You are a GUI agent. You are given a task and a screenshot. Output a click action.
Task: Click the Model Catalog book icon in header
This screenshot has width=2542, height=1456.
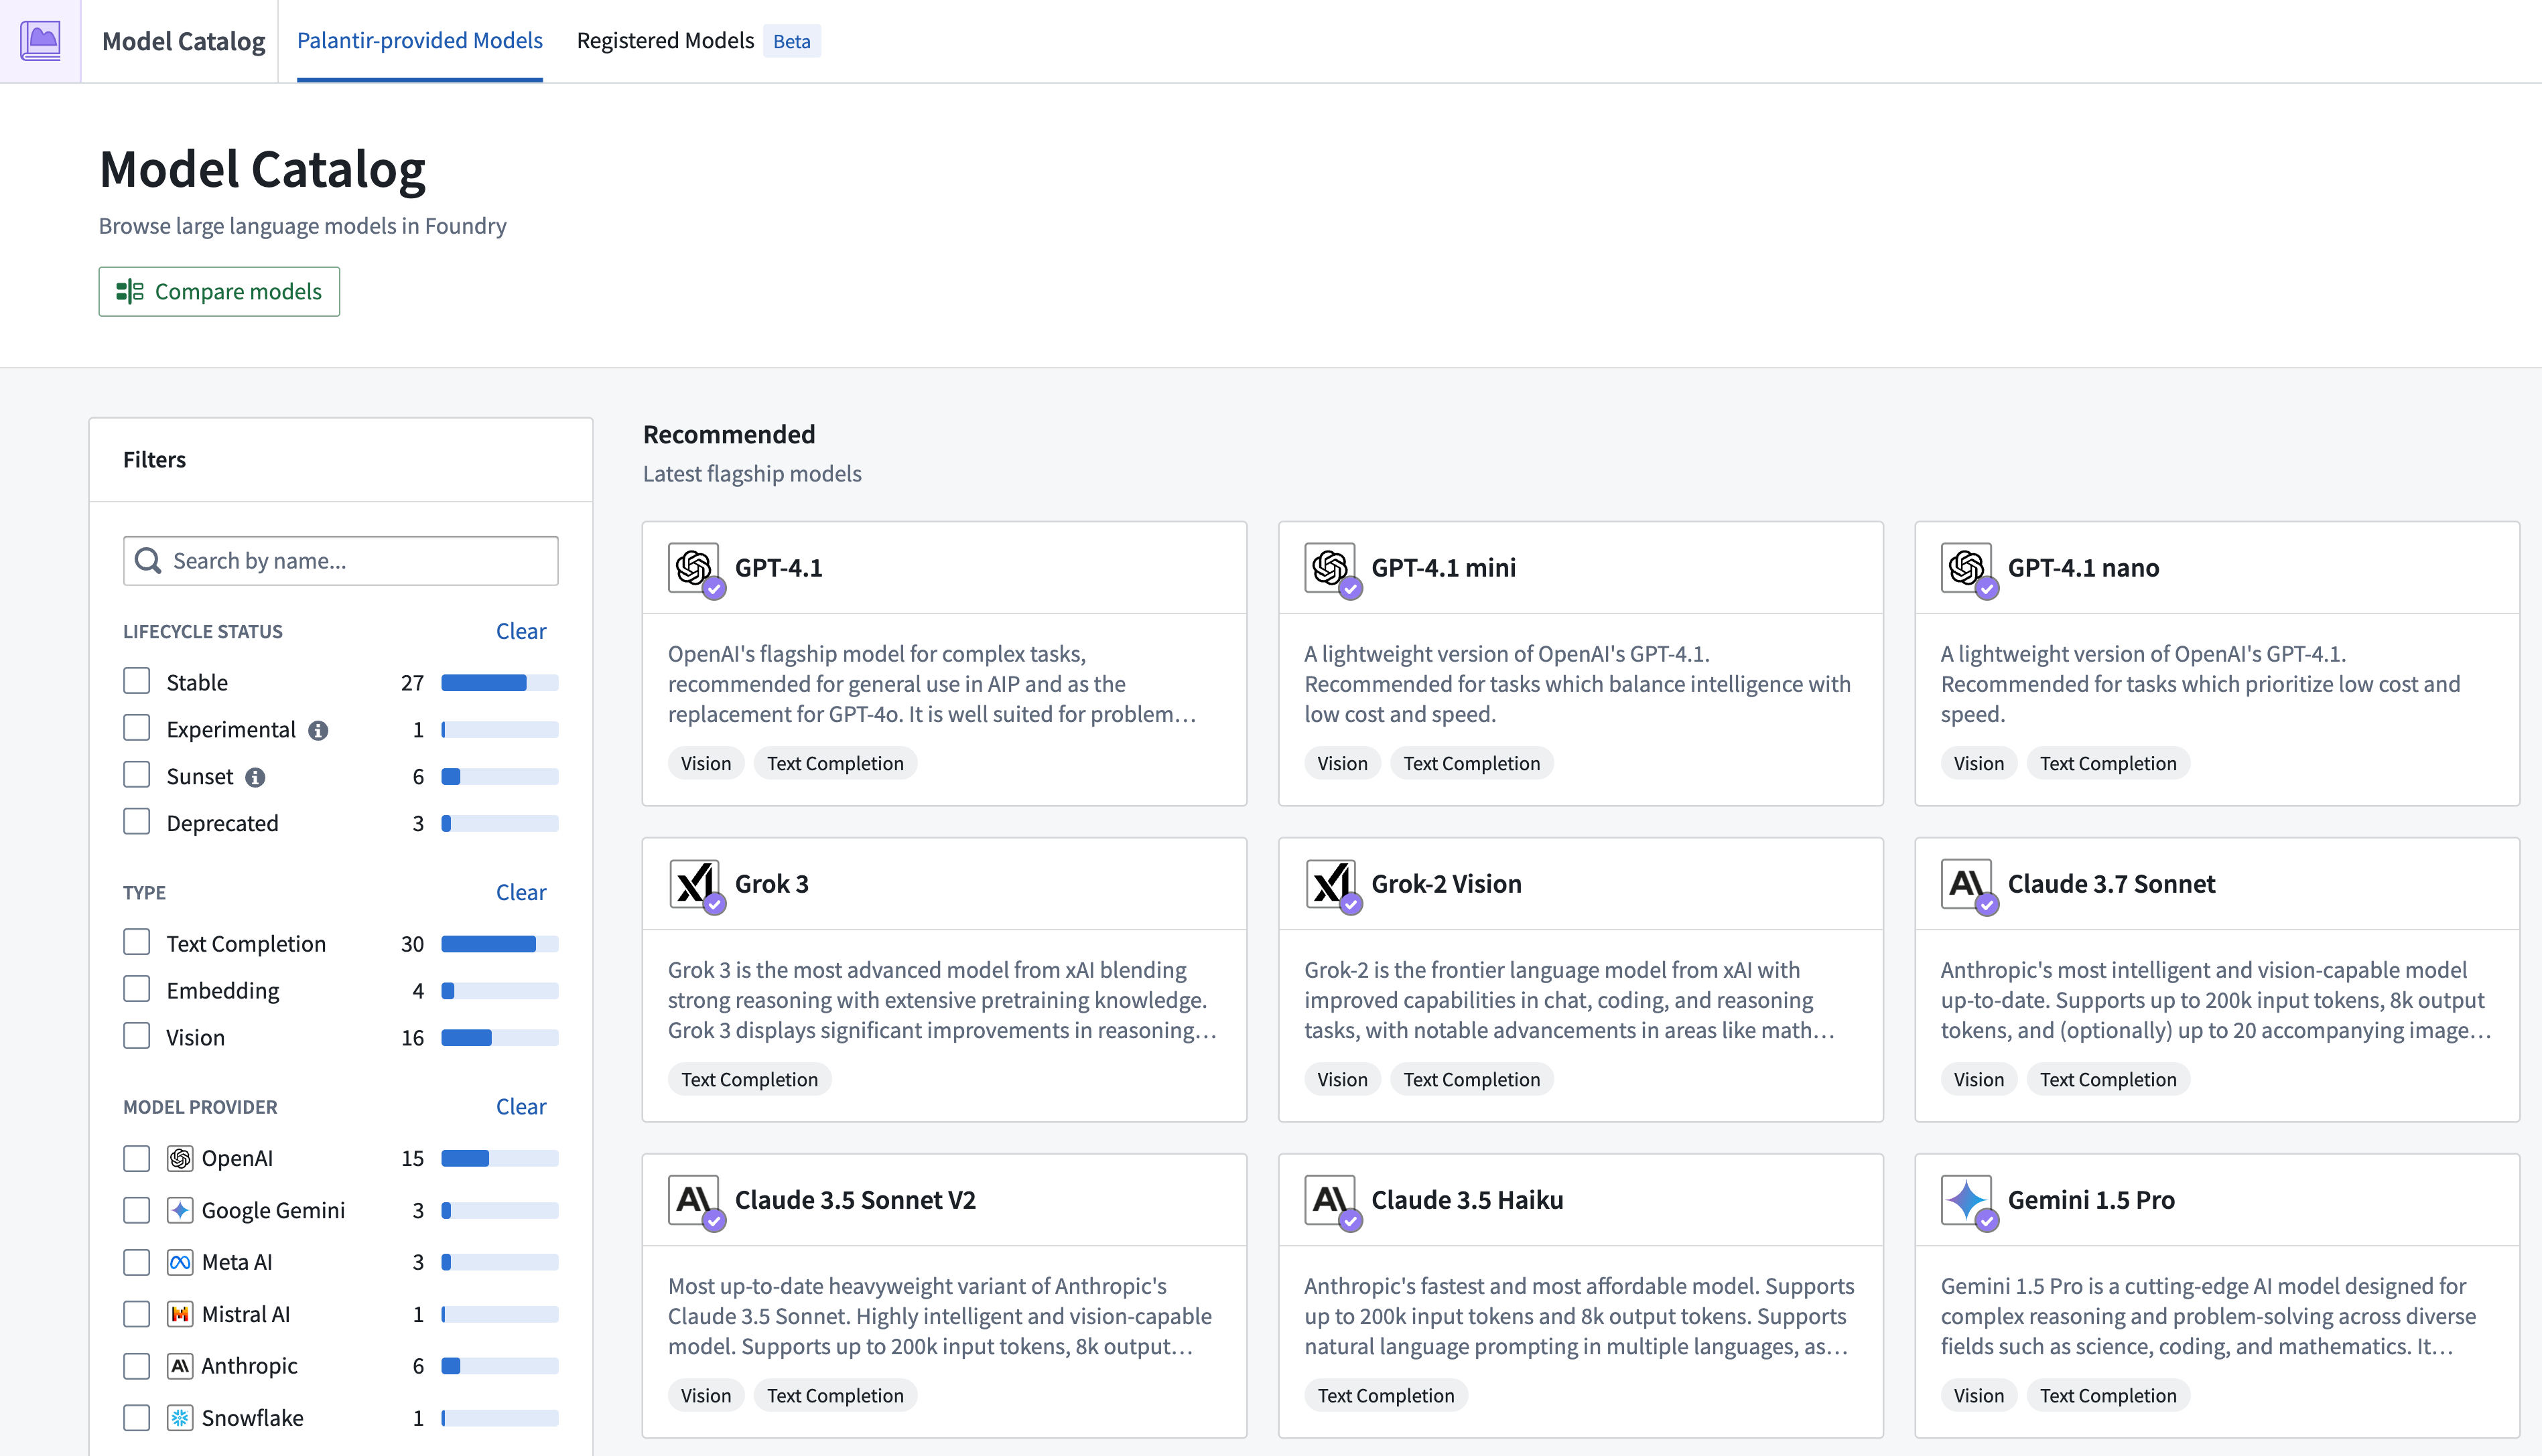(40, 41)
